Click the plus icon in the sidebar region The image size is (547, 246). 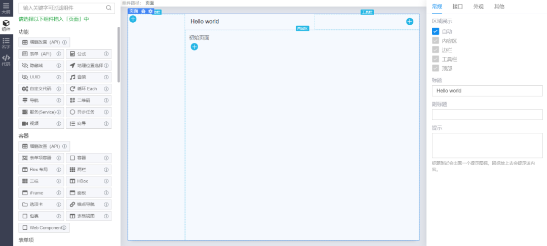pos(133,19)
